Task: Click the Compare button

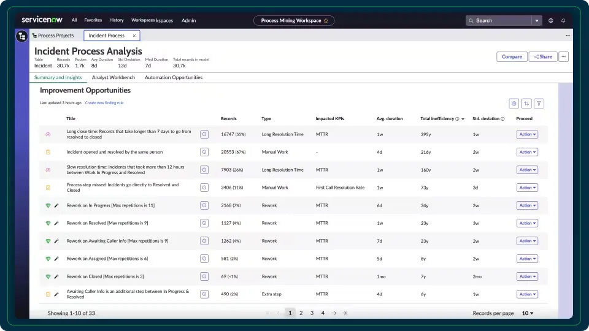Action: click(x=512, y=56)
